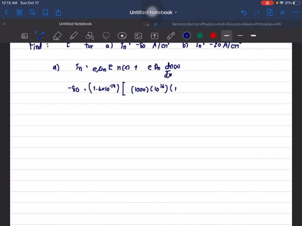302x226 pixels.
Task: Tap the handwritten -80 value
Action: tap(74, 89)
